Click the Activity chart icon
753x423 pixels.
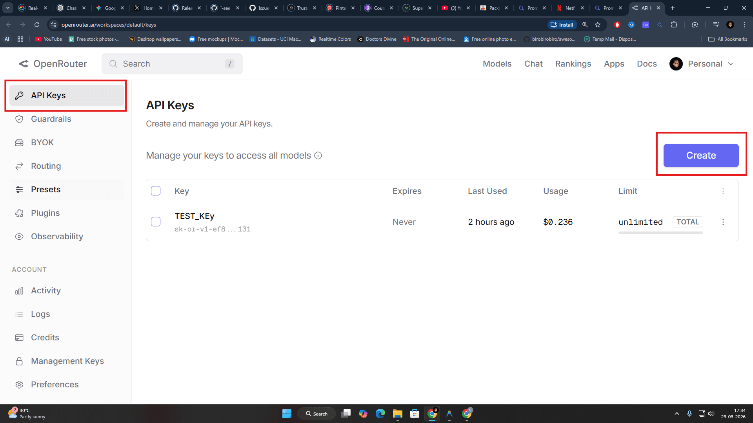[x=19, y=290]
